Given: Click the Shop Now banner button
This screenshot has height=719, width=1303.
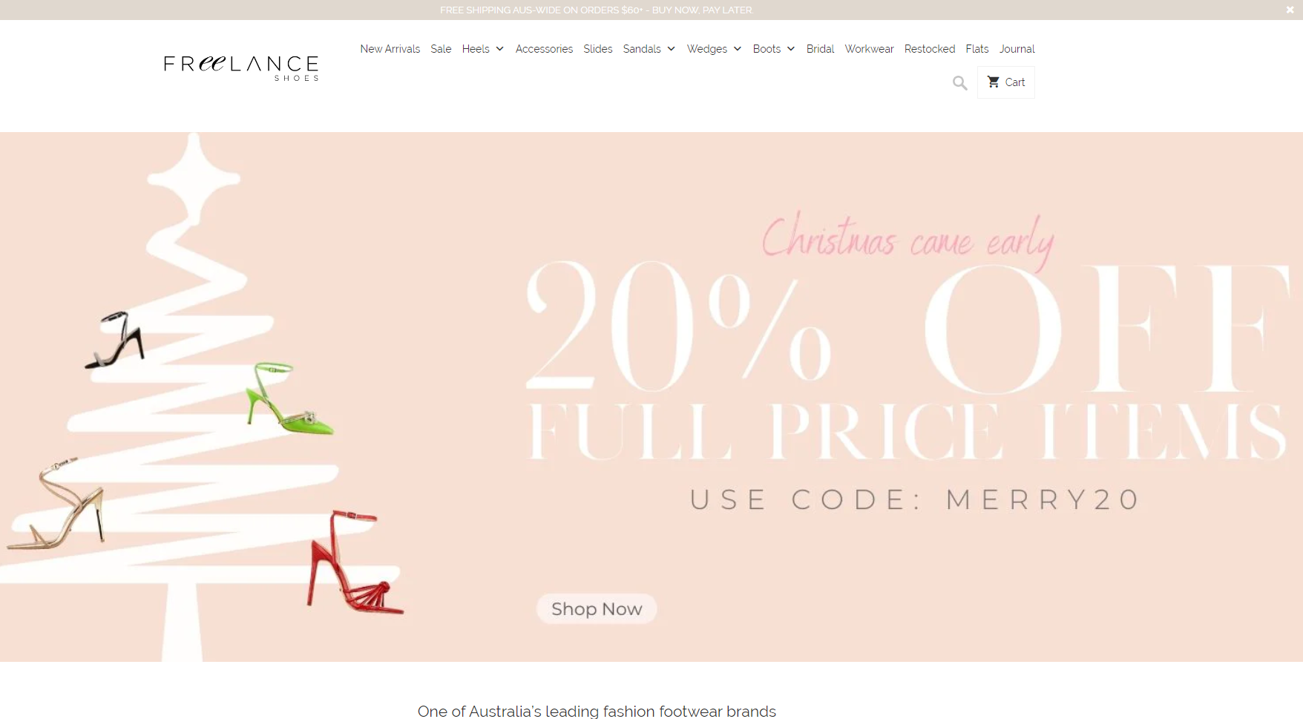Looking at the screenshot, I should pyautogui.click(x=597, y=609).
